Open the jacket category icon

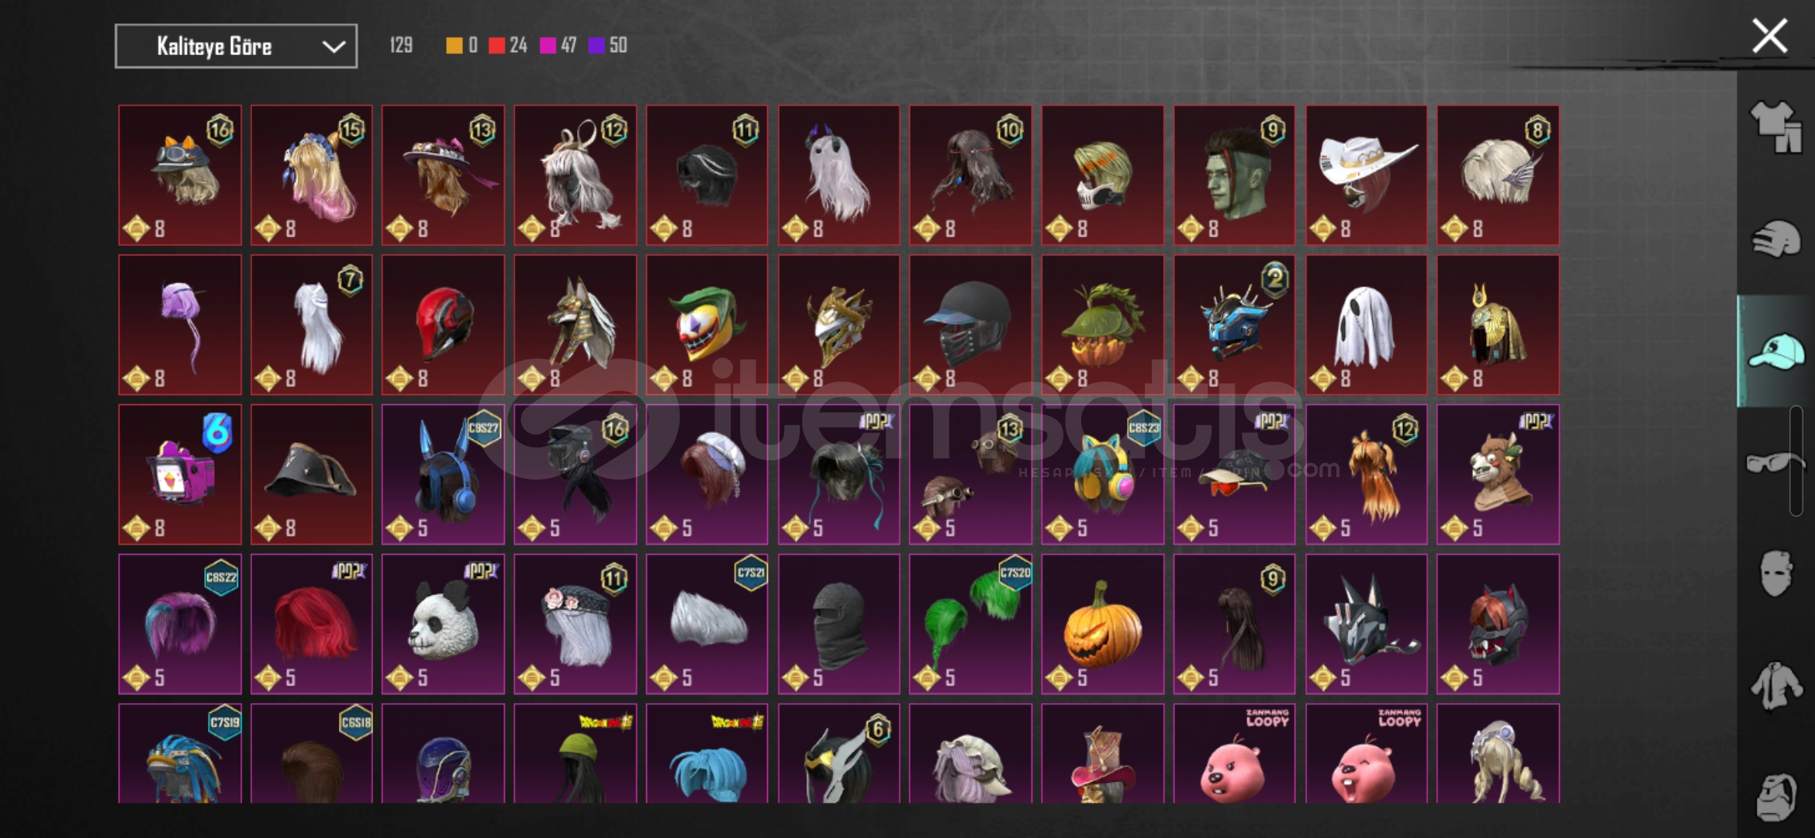pyautogui.click(x=1776, y=686)
